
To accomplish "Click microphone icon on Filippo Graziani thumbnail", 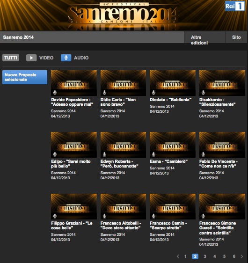I will [x=55, y=216].
